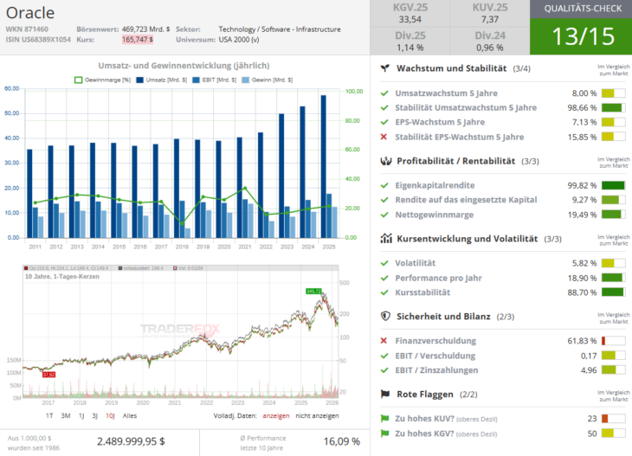Select the Alles time range option
The height and width of the screenshot is (456, 632).
coord(130,415)
